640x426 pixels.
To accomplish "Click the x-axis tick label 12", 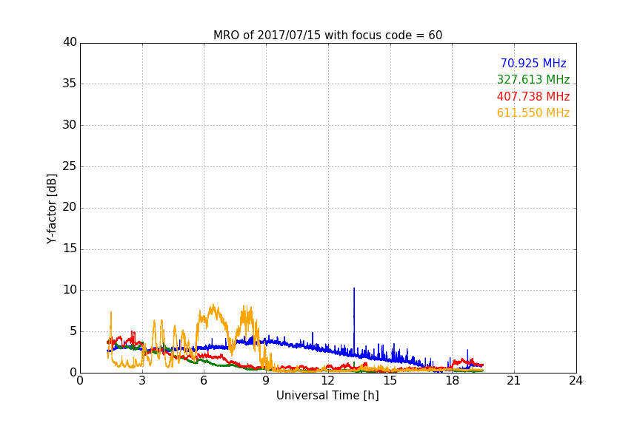I will pyautogui.click(x=328, y=381).
